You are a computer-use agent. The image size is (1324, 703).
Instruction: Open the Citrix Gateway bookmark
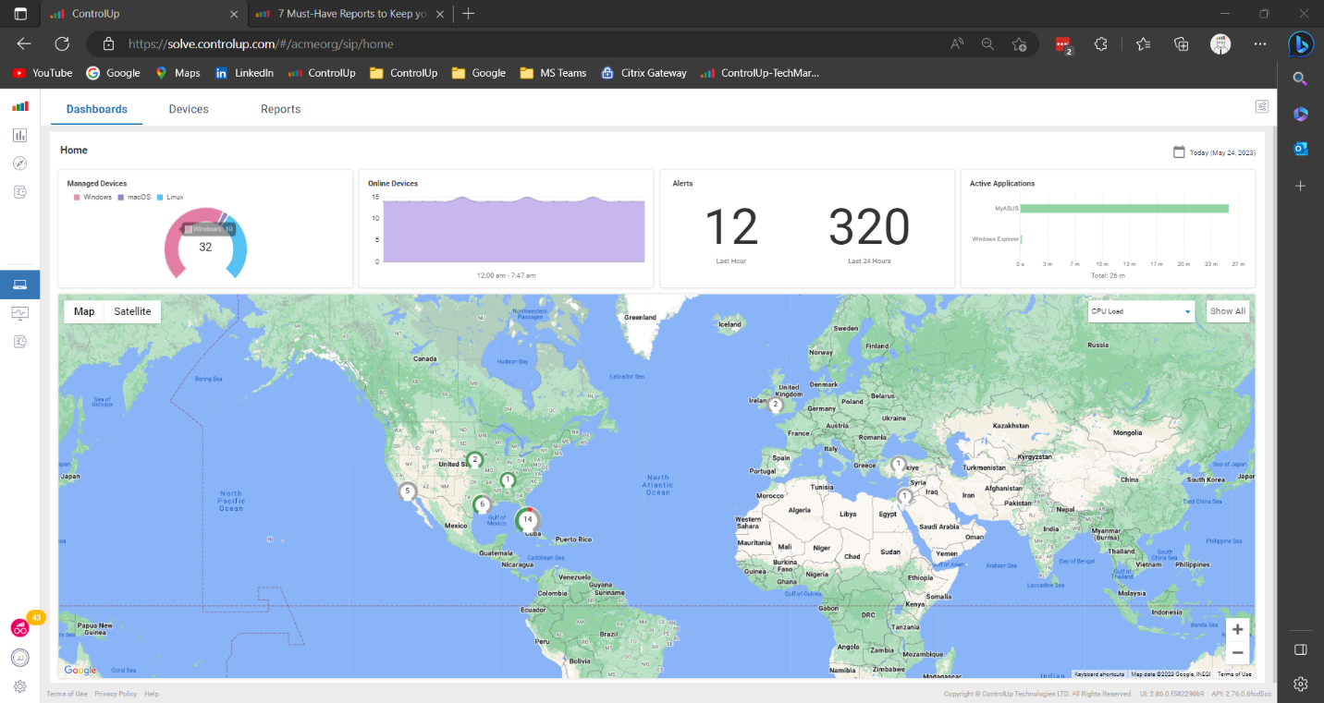point(644,73)
